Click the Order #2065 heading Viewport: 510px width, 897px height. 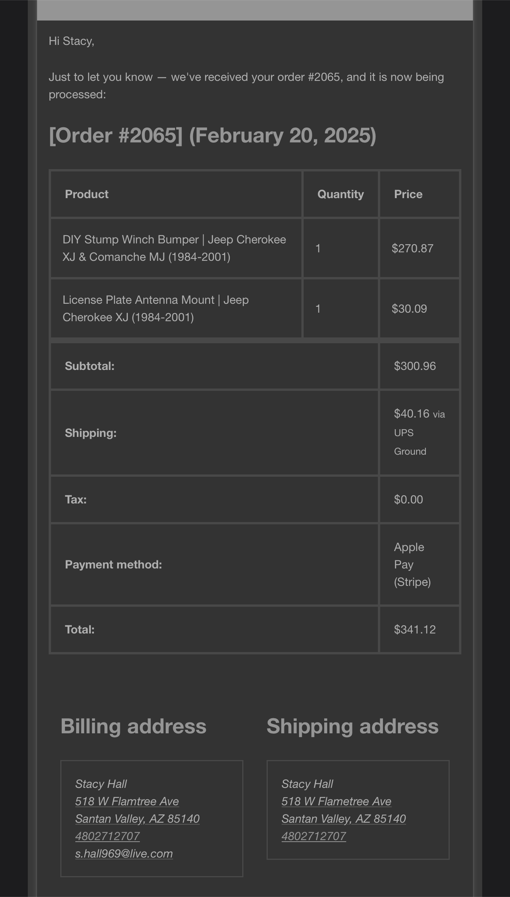click(x=212, y=135)
